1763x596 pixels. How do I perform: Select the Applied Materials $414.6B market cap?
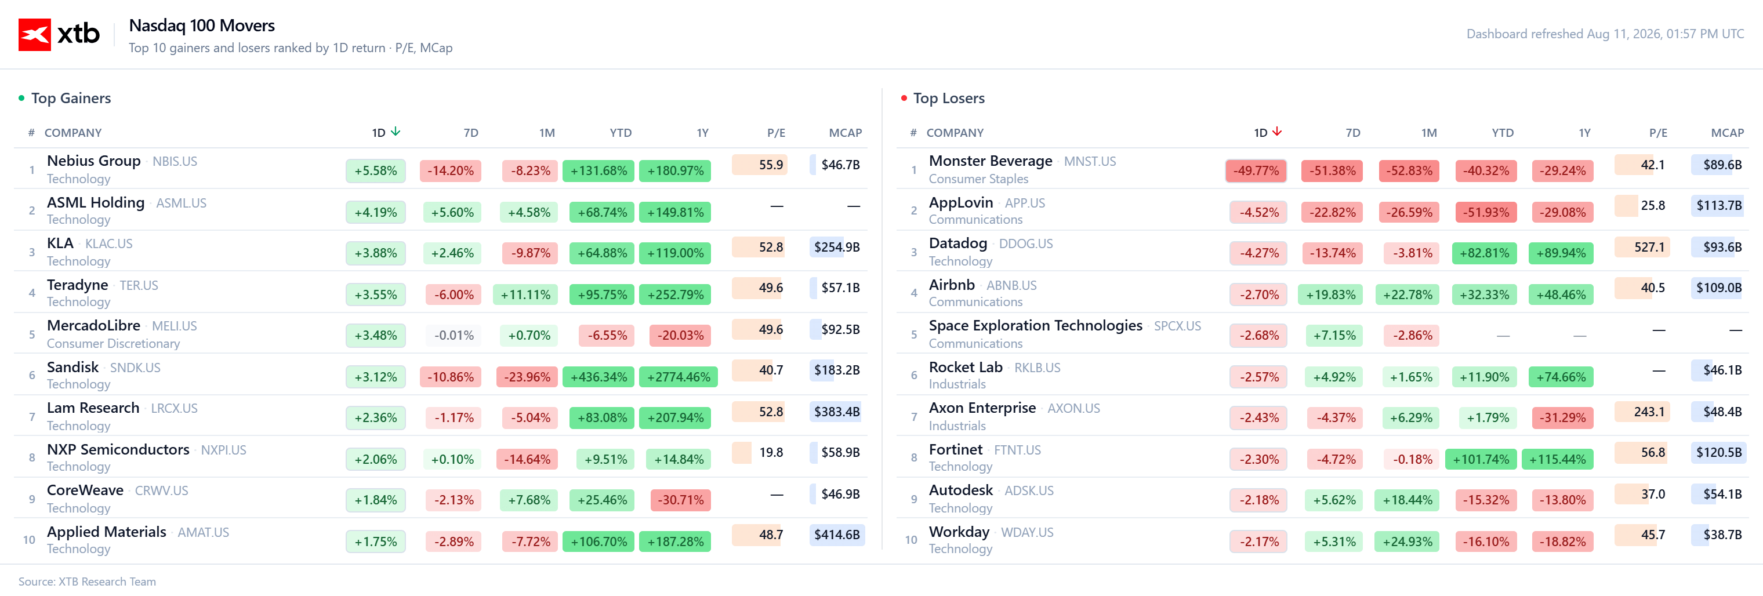836,535
